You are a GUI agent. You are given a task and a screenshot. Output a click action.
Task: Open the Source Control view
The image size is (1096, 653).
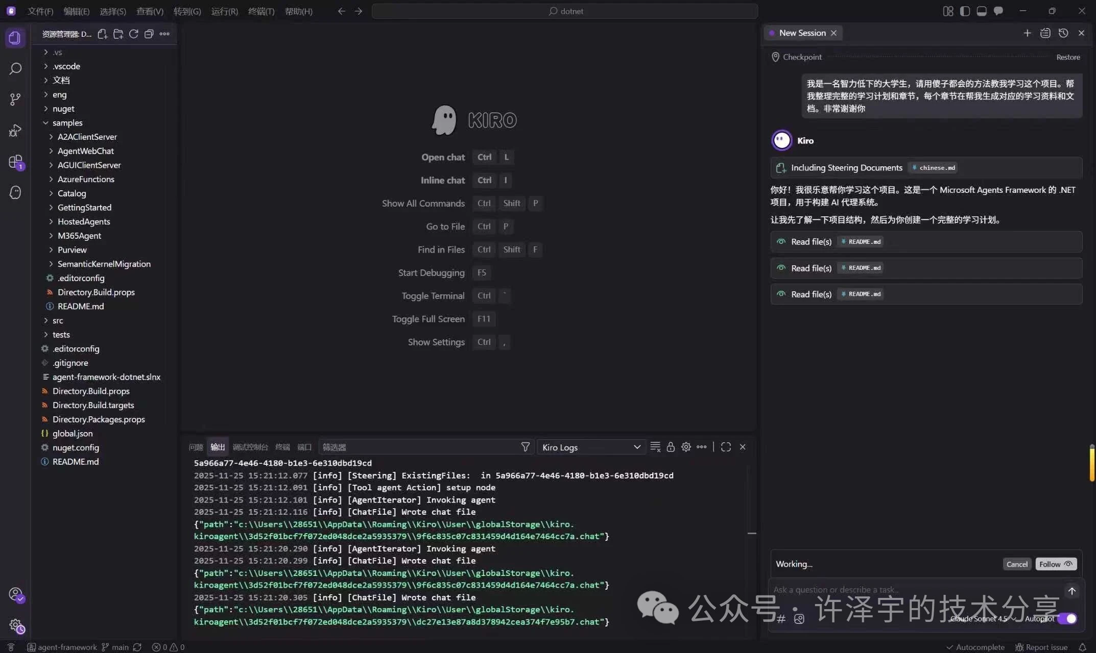15,99
